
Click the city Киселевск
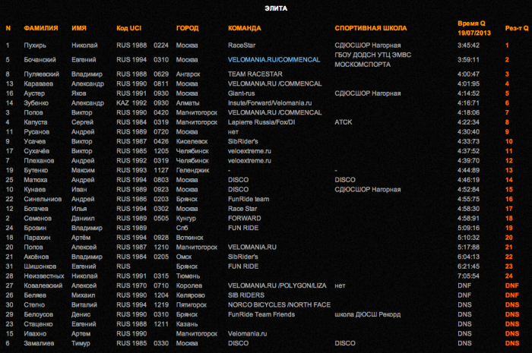pyautogui.click(x=192, y=141)
